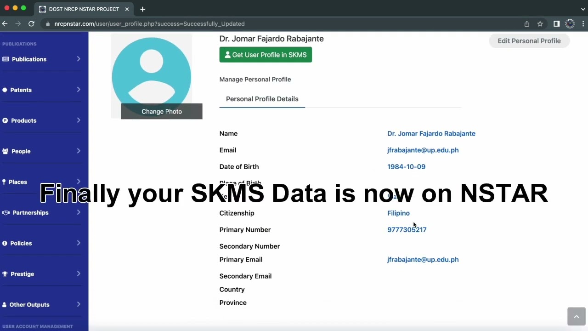Screen dimensions: 588x331
Task: Click citizenship value Filipino
Action: click(x=398, y=213)
